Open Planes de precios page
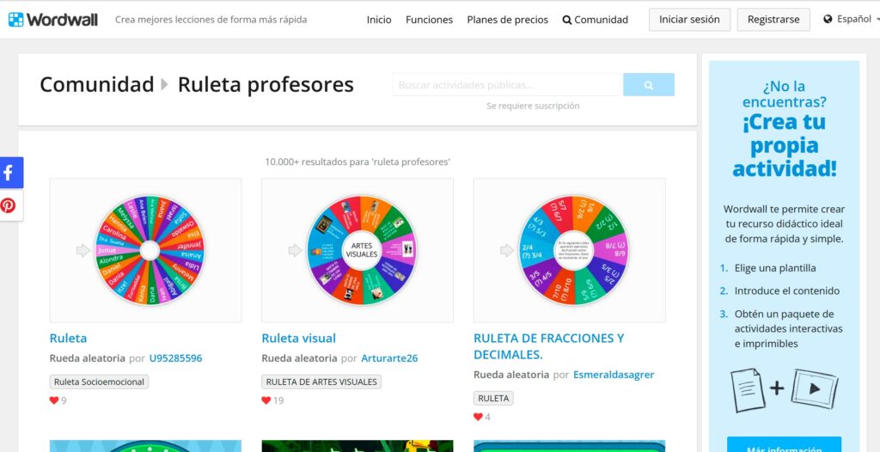Image resolution: width=880 pixels, height=452 pixels. point(507,20)
